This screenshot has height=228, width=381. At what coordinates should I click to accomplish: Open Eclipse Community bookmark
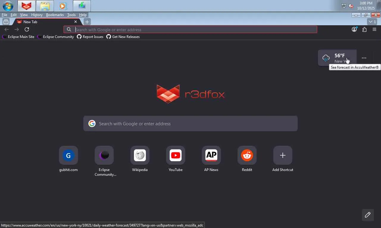[x=56, y=37]
